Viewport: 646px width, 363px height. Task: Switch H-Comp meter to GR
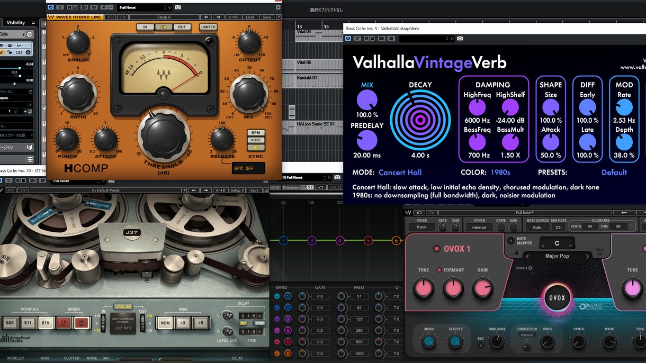tap(163, 27)
